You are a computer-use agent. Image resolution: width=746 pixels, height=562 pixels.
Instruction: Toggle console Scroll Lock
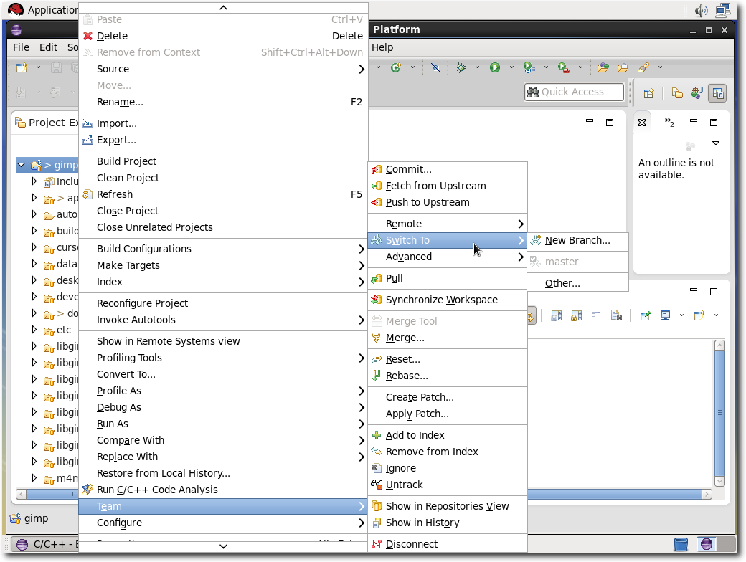[576, 315]
